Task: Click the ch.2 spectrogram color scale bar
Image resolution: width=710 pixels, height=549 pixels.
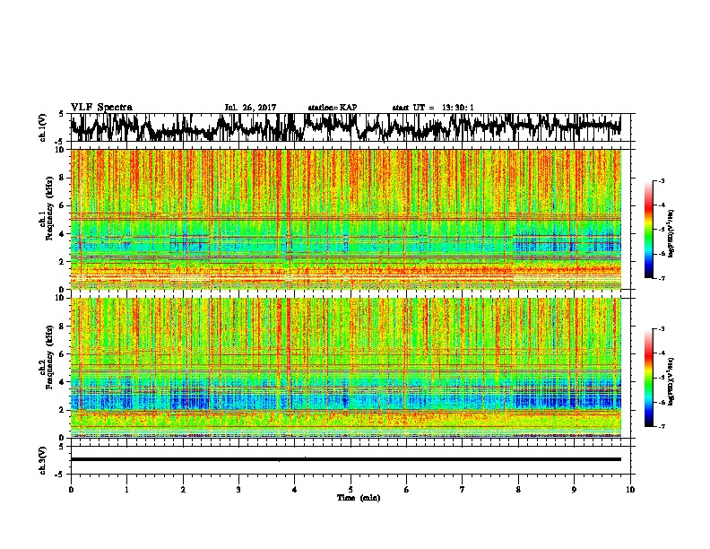Action: [648, 378]
